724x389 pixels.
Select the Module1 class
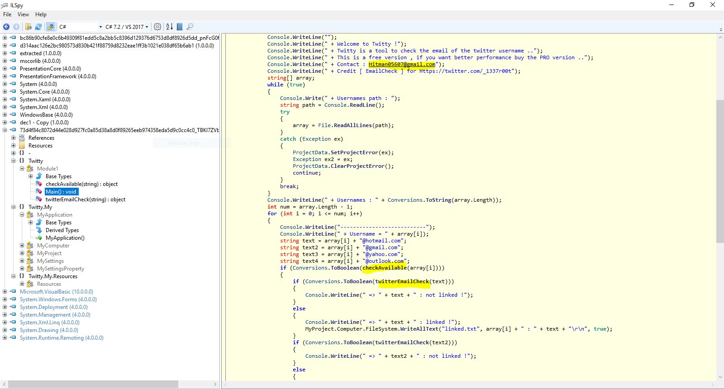pos(48,169)
